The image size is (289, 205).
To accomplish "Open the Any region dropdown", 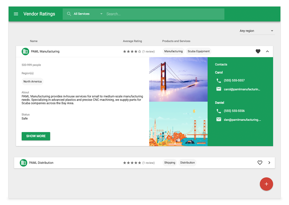I will coord(257,31).
